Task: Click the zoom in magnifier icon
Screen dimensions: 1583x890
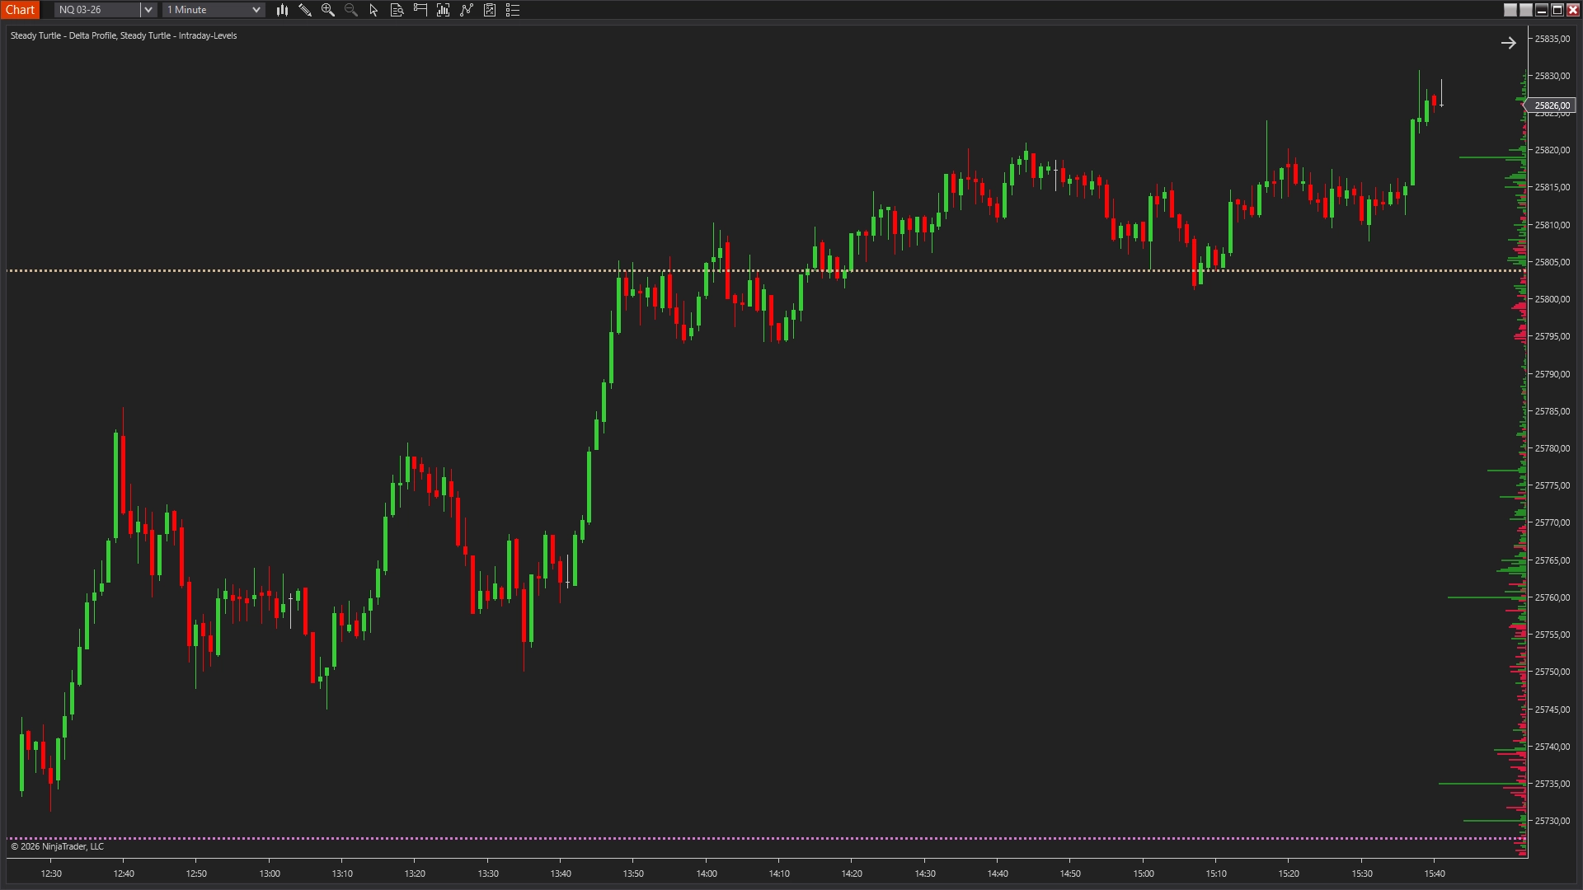Action: (328, 10)
